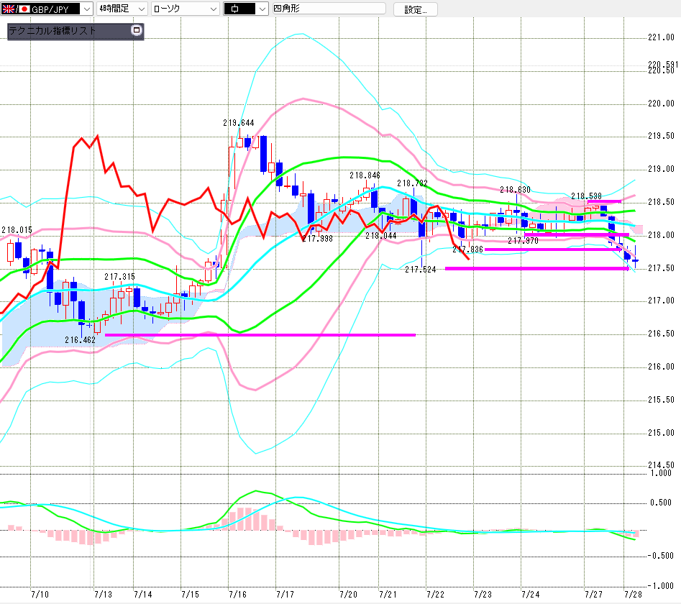Open the 4時間足 timeframe dropdown
681x604 pixels.
(x=122, y=9)
